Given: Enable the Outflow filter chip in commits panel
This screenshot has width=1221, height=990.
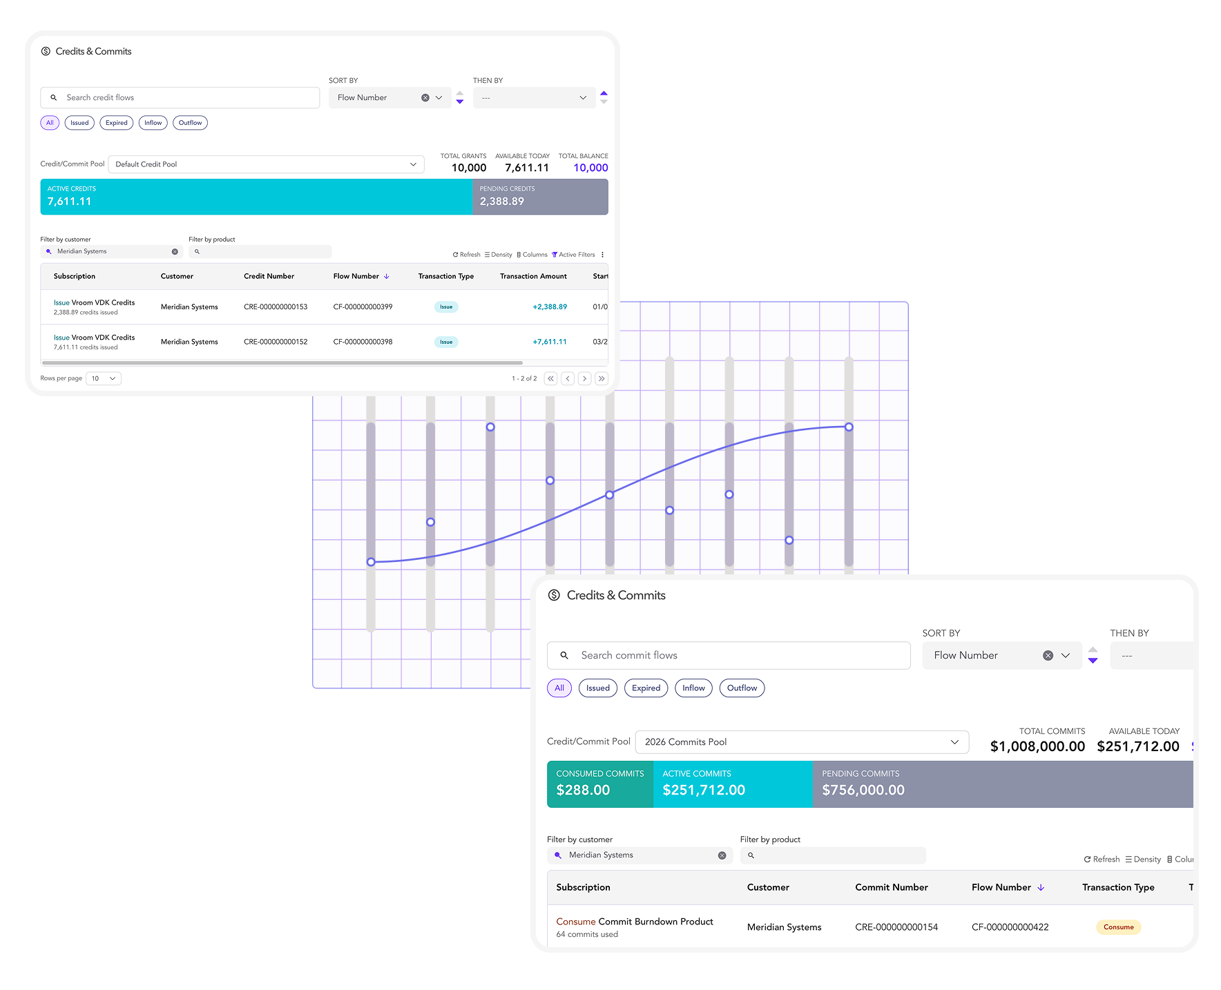Looking at the screenshot, I should point(742,688).
